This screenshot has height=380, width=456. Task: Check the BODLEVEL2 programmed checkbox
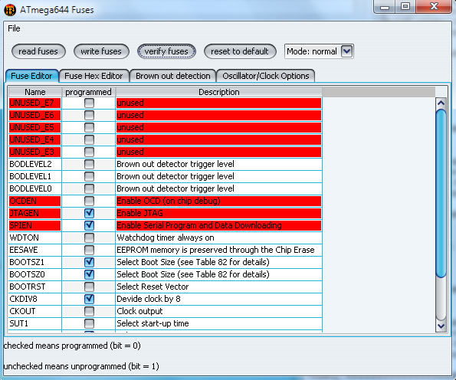pos(89,164)
